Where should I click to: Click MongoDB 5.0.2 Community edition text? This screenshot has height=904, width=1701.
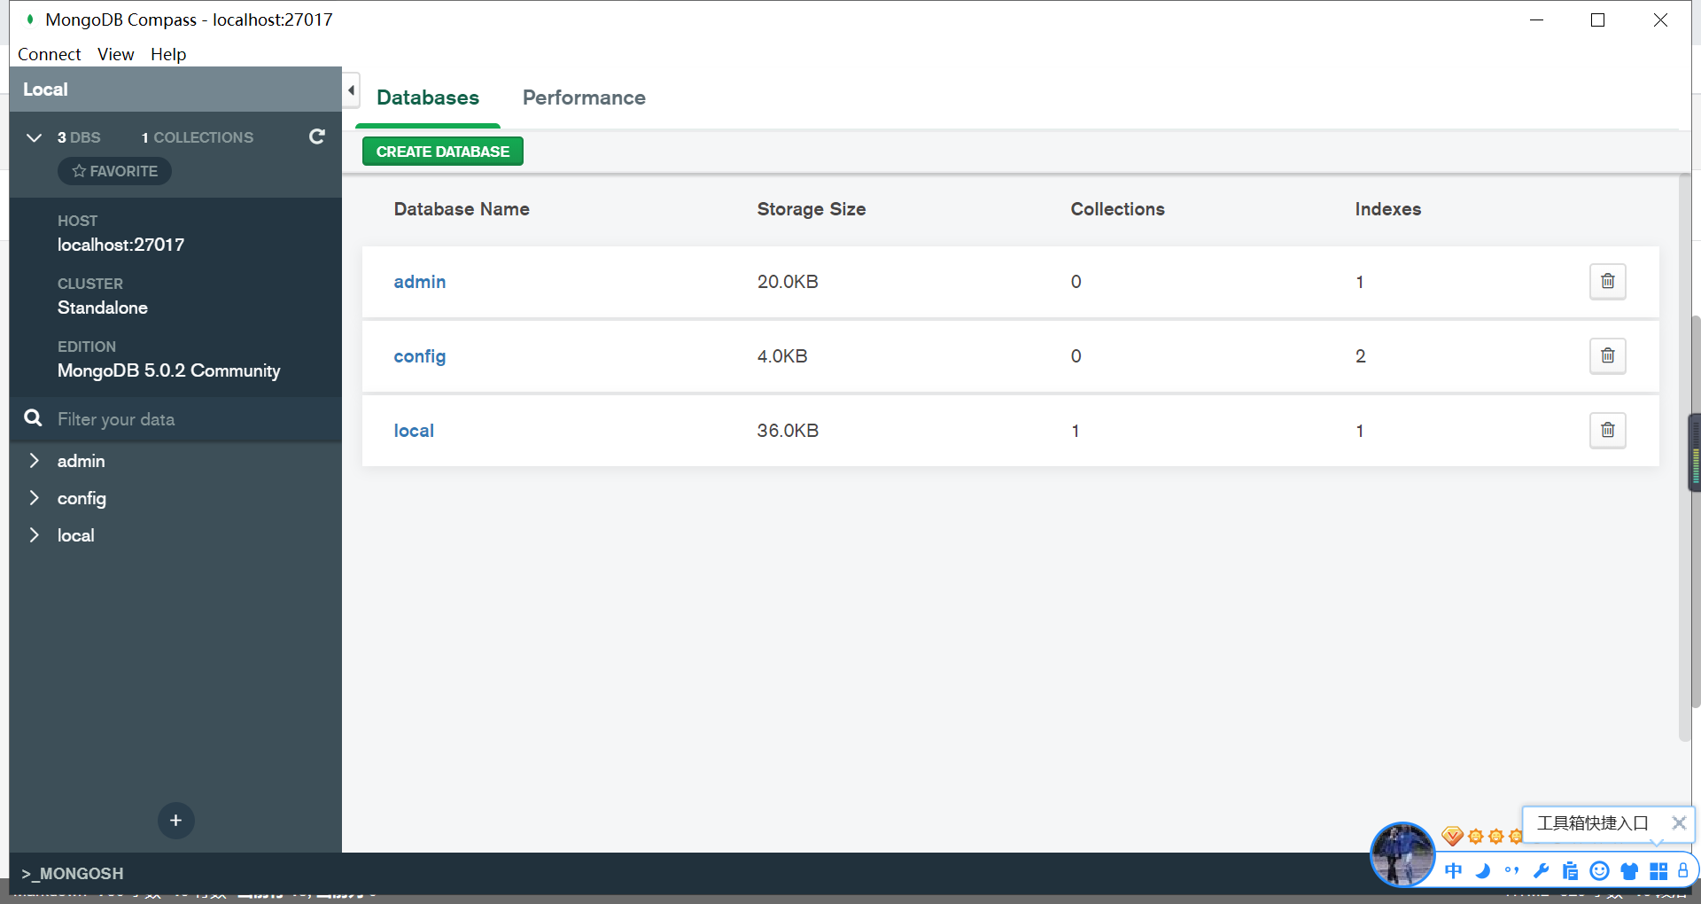(168, 370)
